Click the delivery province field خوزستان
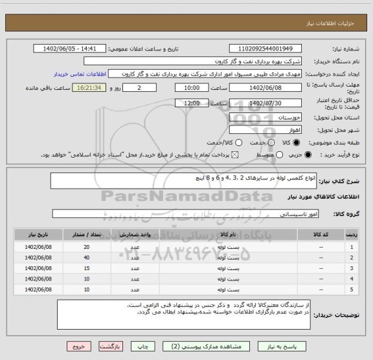Viewport: 373px width, 360px height. (x=266, y=118)
